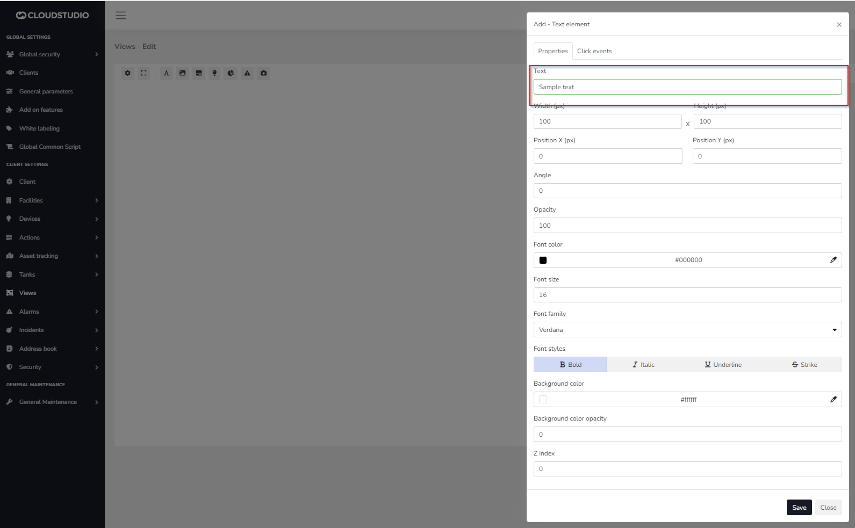The height and width of the screenshot is (528, 855).
Task: Click the fullscreen expand toolbar icon
Action: [x=143, y=74]
